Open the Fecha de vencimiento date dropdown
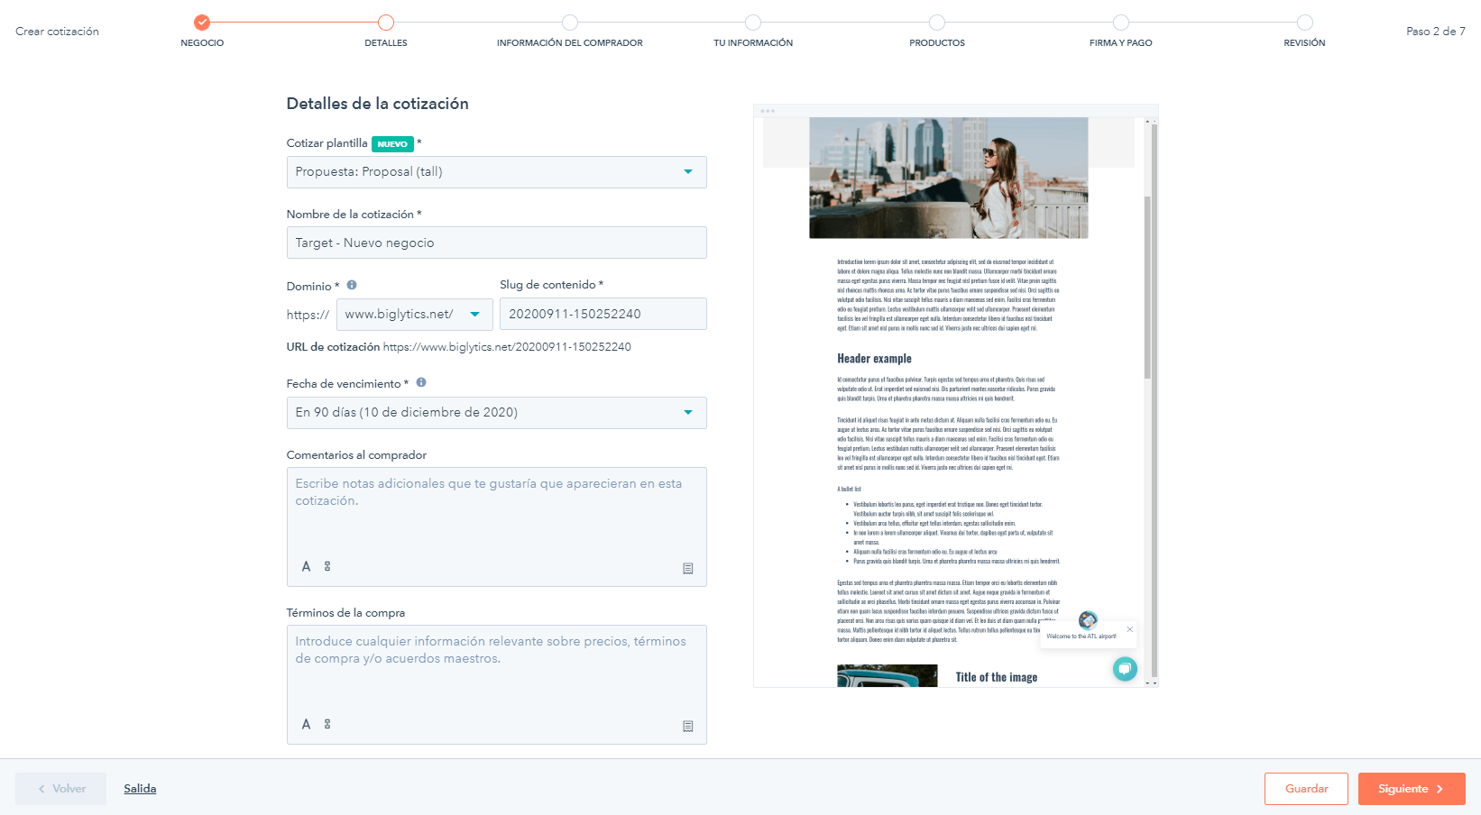The width and height of the screenshot is (1481, 815). pos(496,413)
